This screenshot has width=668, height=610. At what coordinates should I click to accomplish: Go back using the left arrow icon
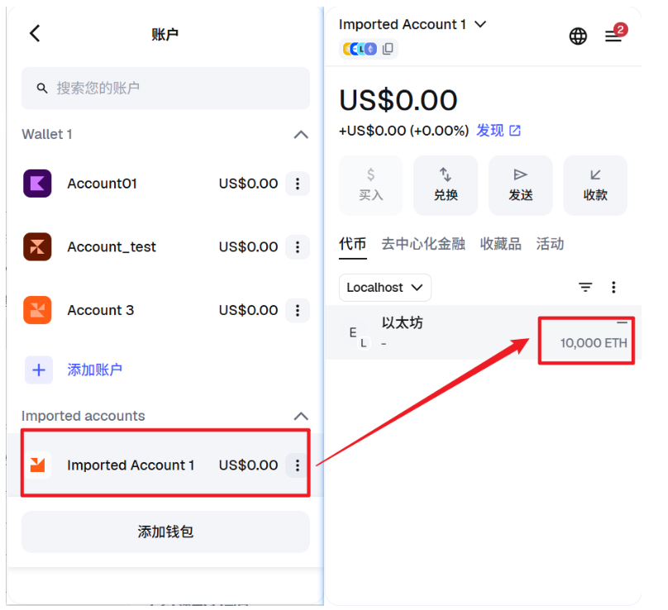click(x=35, y=33)
